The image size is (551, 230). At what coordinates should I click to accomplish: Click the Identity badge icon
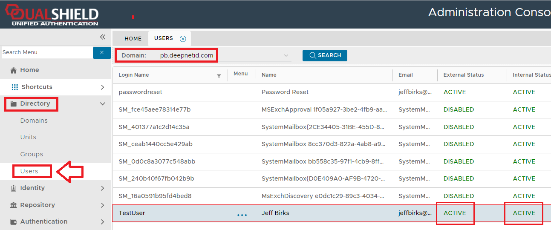tap(14, 188)
